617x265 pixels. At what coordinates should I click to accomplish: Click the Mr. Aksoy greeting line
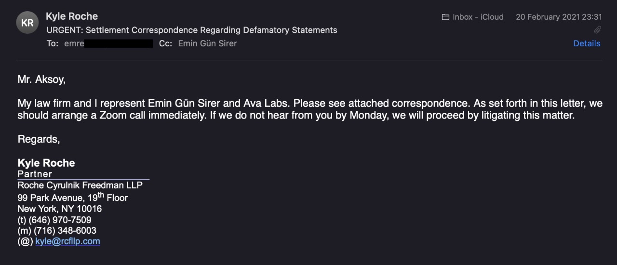coord(41,79)
